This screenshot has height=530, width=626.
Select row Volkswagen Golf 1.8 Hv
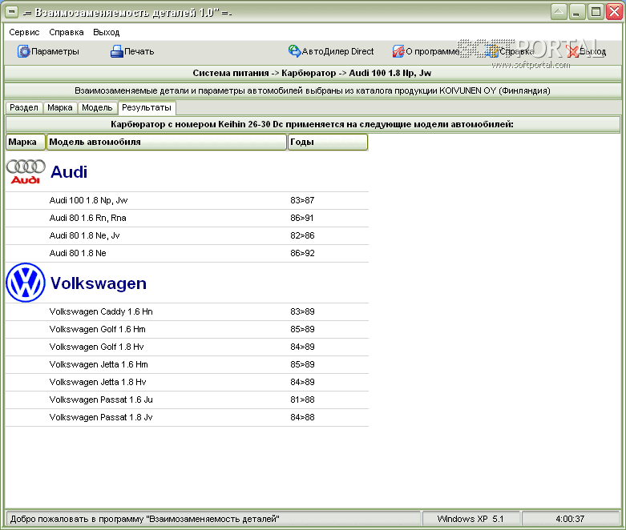pos(187,347)
